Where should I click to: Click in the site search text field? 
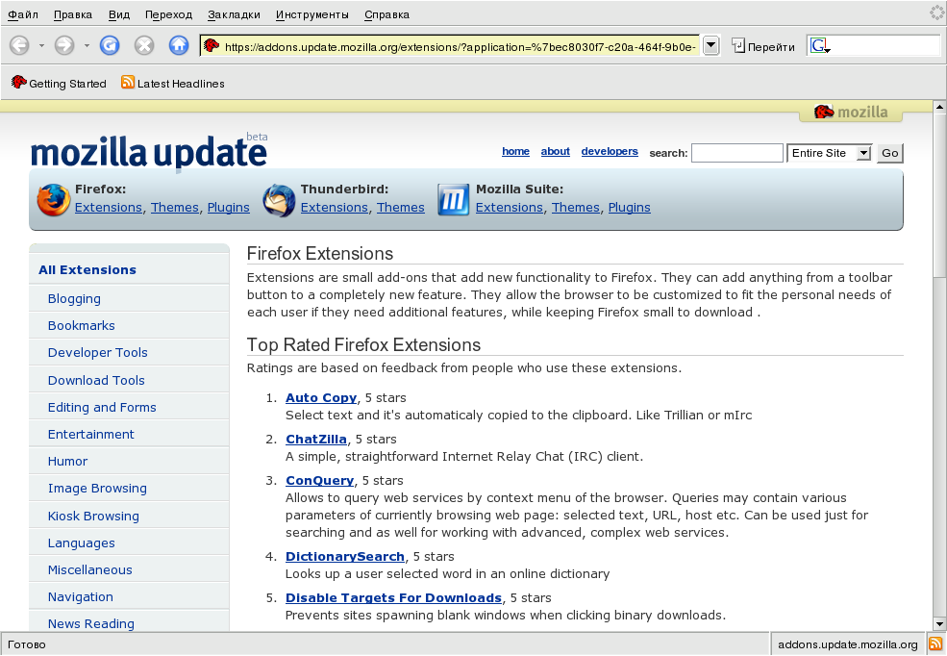point(736,153)
